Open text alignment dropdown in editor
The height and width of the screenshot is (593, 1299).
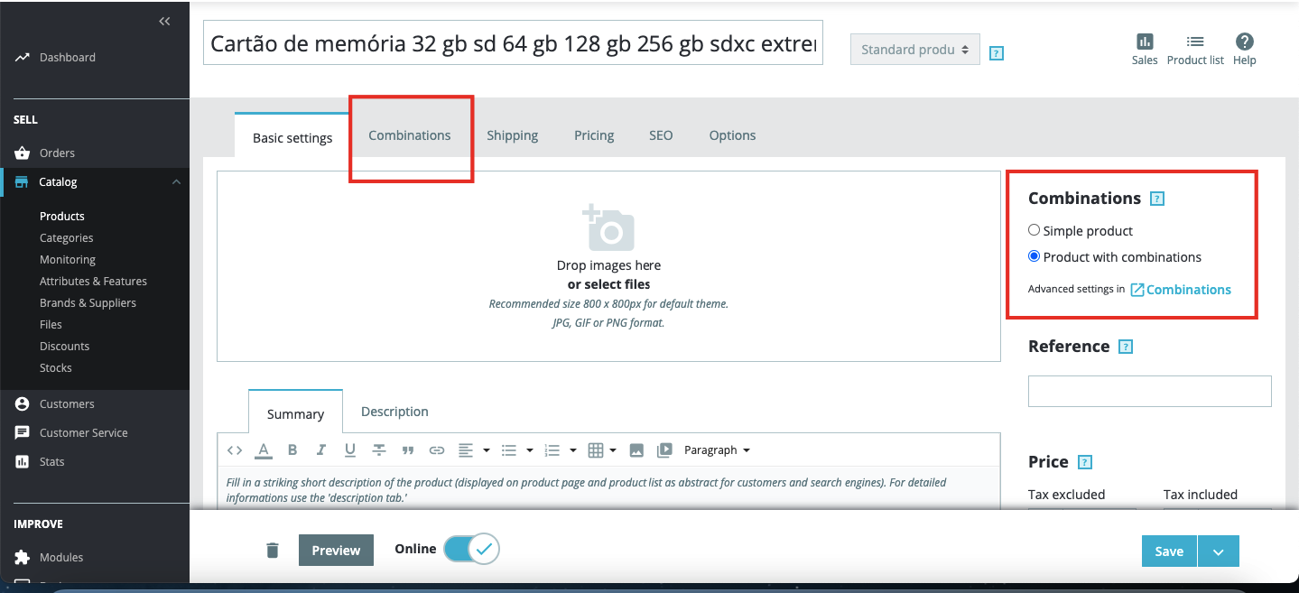pyautogui.click(x=473, y=449)
